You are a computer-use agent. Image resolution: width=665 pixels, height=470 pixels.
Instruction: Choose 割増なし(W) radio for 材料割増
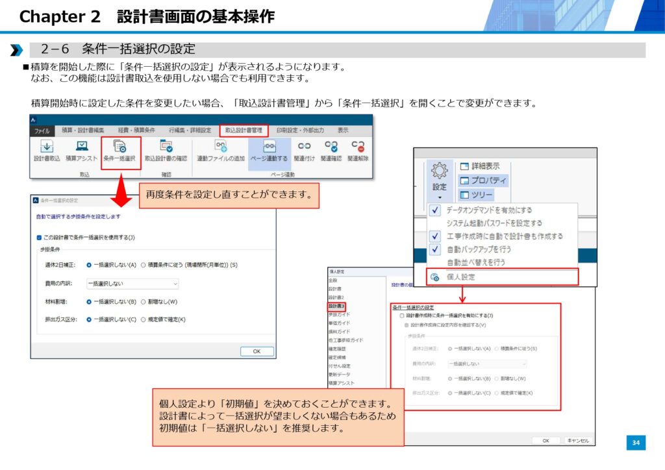click(144, 301)
